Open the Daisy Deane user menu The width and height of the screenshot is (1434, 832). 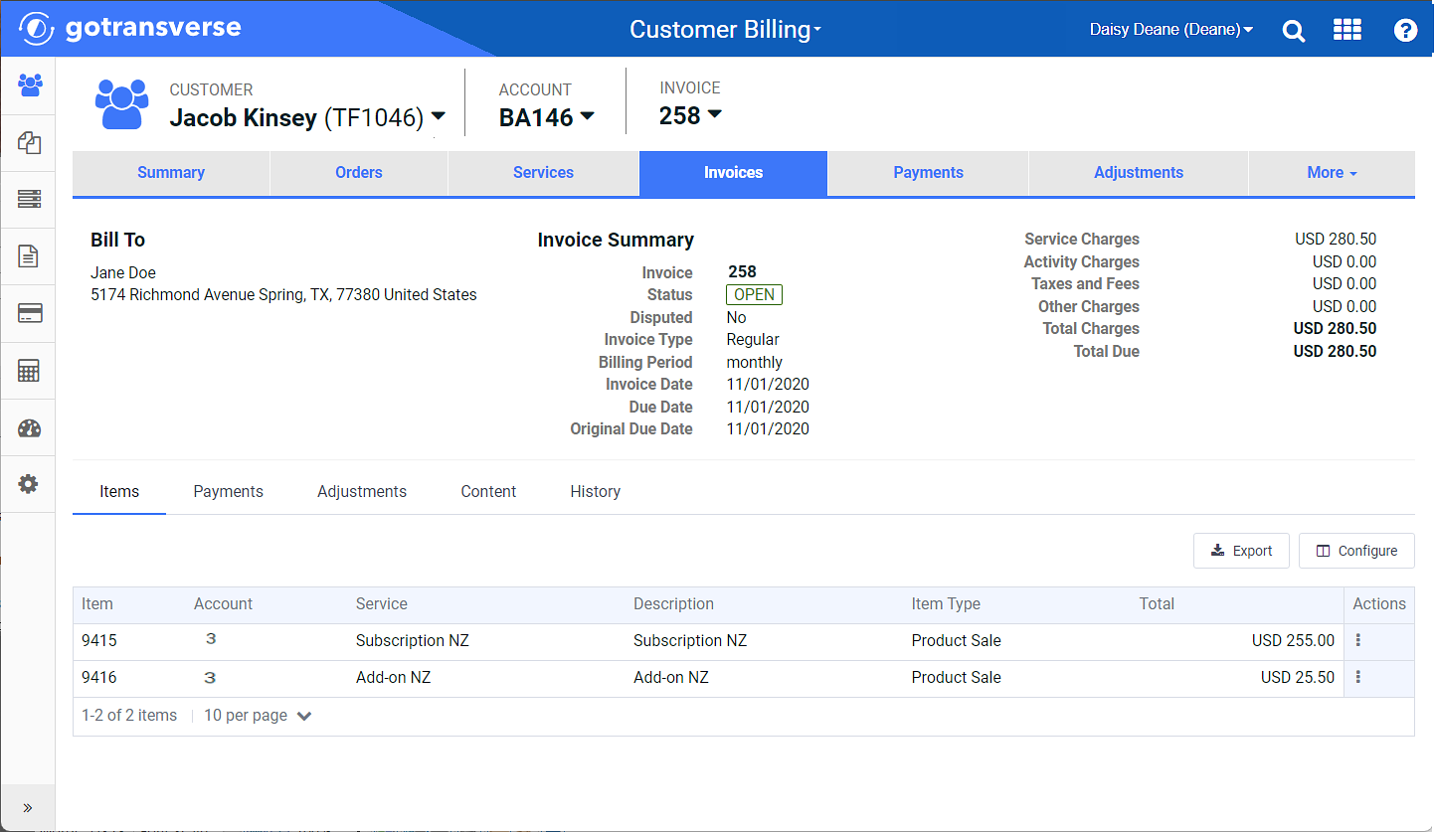[1170, 30]
